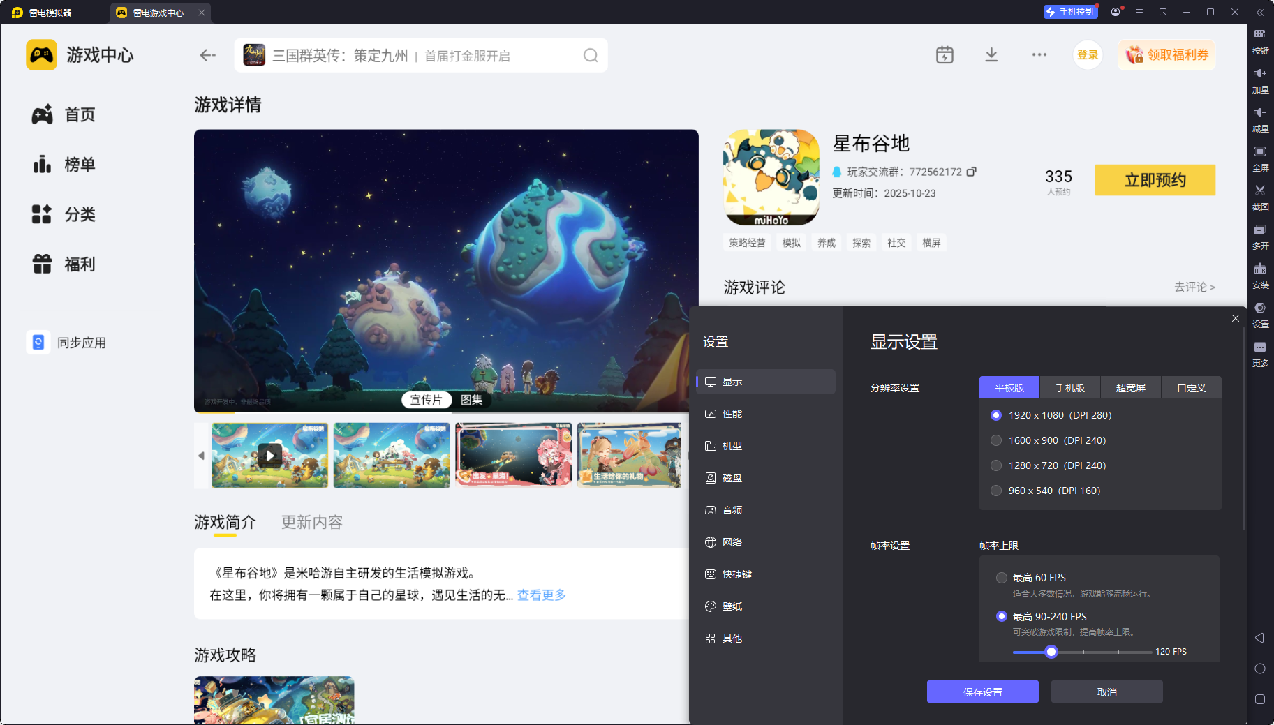This screenshot has width=1274, height=725.
Task: Open 福利 benefits in the left sidebar
Action: (64, 264)
